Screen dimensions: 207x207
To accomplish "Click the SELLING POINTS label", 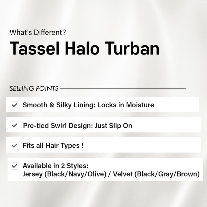I will [x=34, y=89].
